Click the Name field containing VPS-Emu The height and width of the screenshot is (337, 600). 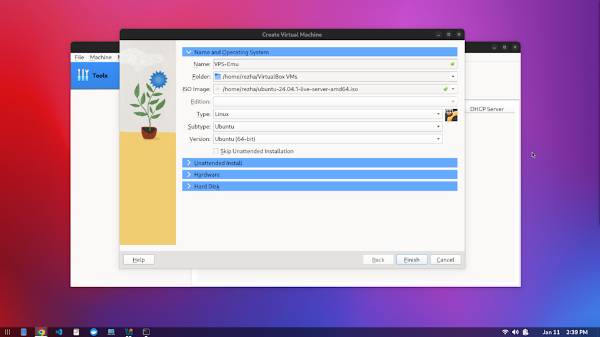pyautogui.click(x=330, y=64)
